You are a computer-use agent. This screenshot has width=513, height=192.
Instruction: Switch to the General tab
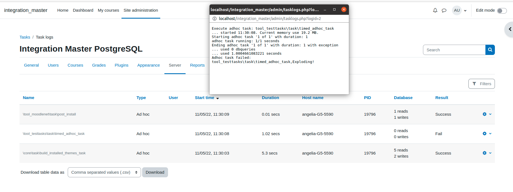tap(31, 65)
